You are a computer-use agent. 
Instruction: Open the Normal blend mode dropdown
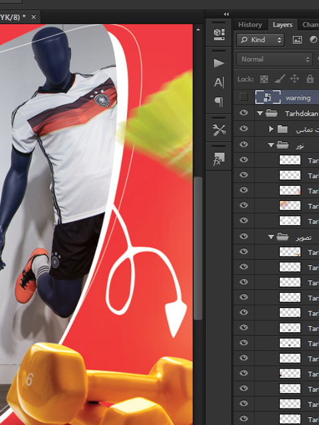coord(274,59)
